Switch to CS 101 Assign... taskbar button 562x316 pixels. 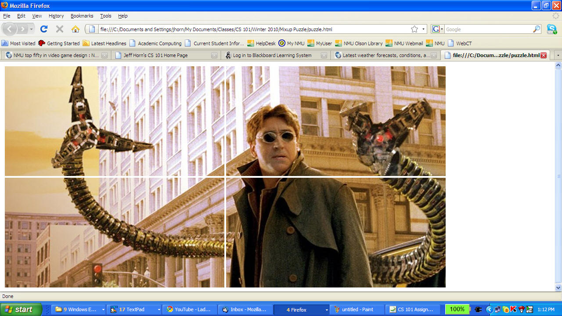coord(413,309)
